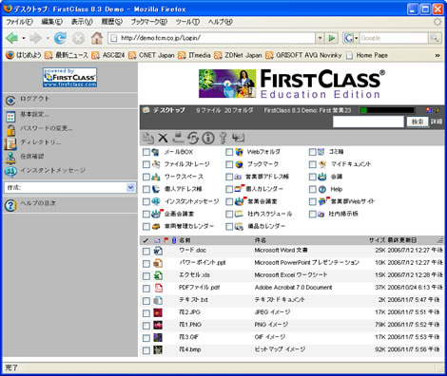Open the 表示 menu
Viewport: 447px width, 376px height.
pos(82,22)
